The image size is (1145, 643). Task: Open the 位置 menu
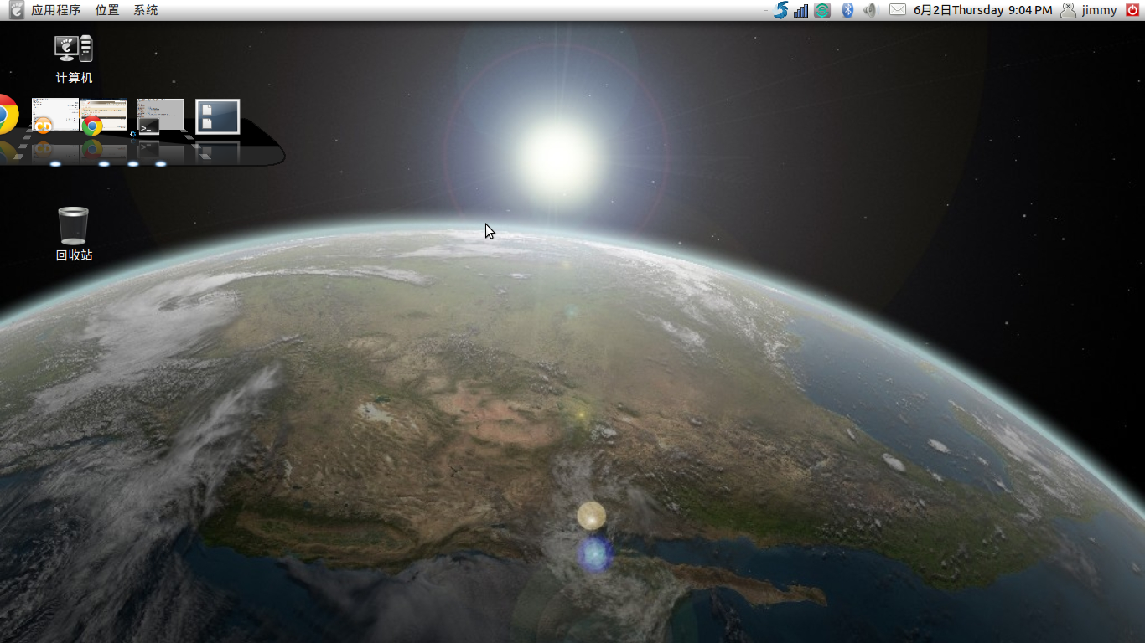tap(107, 10)
